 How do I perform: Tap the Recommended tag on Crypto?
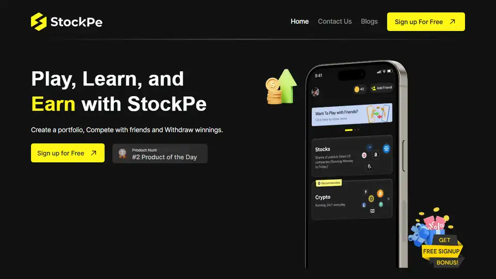tap(329, 183)
